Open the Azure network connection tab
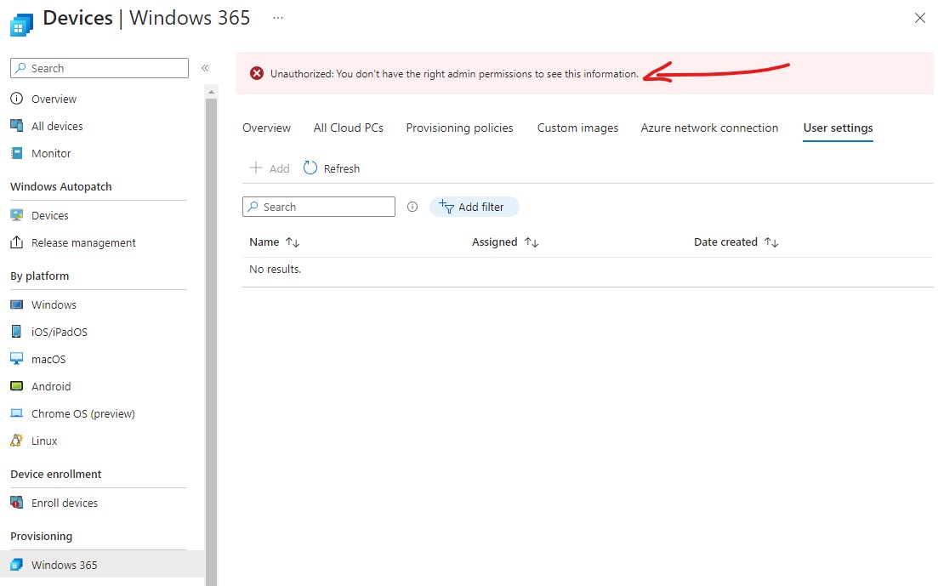 [x=709, y=128]
